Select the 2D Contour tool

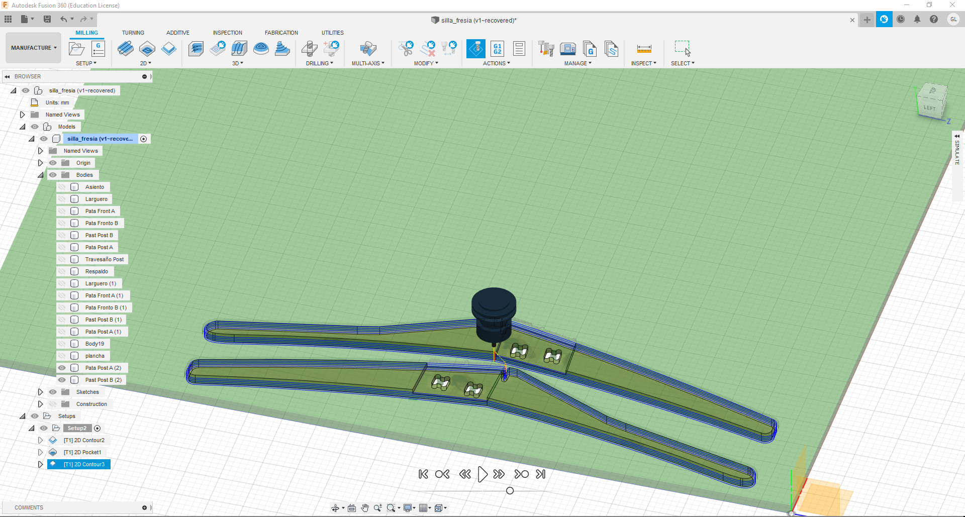pyautogui.click(x=169, y=49)
